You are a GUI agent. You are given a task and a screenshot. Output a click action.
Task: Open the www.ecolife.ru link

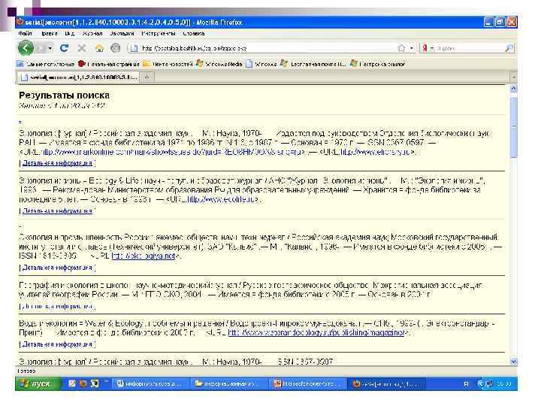pos(222,199)
